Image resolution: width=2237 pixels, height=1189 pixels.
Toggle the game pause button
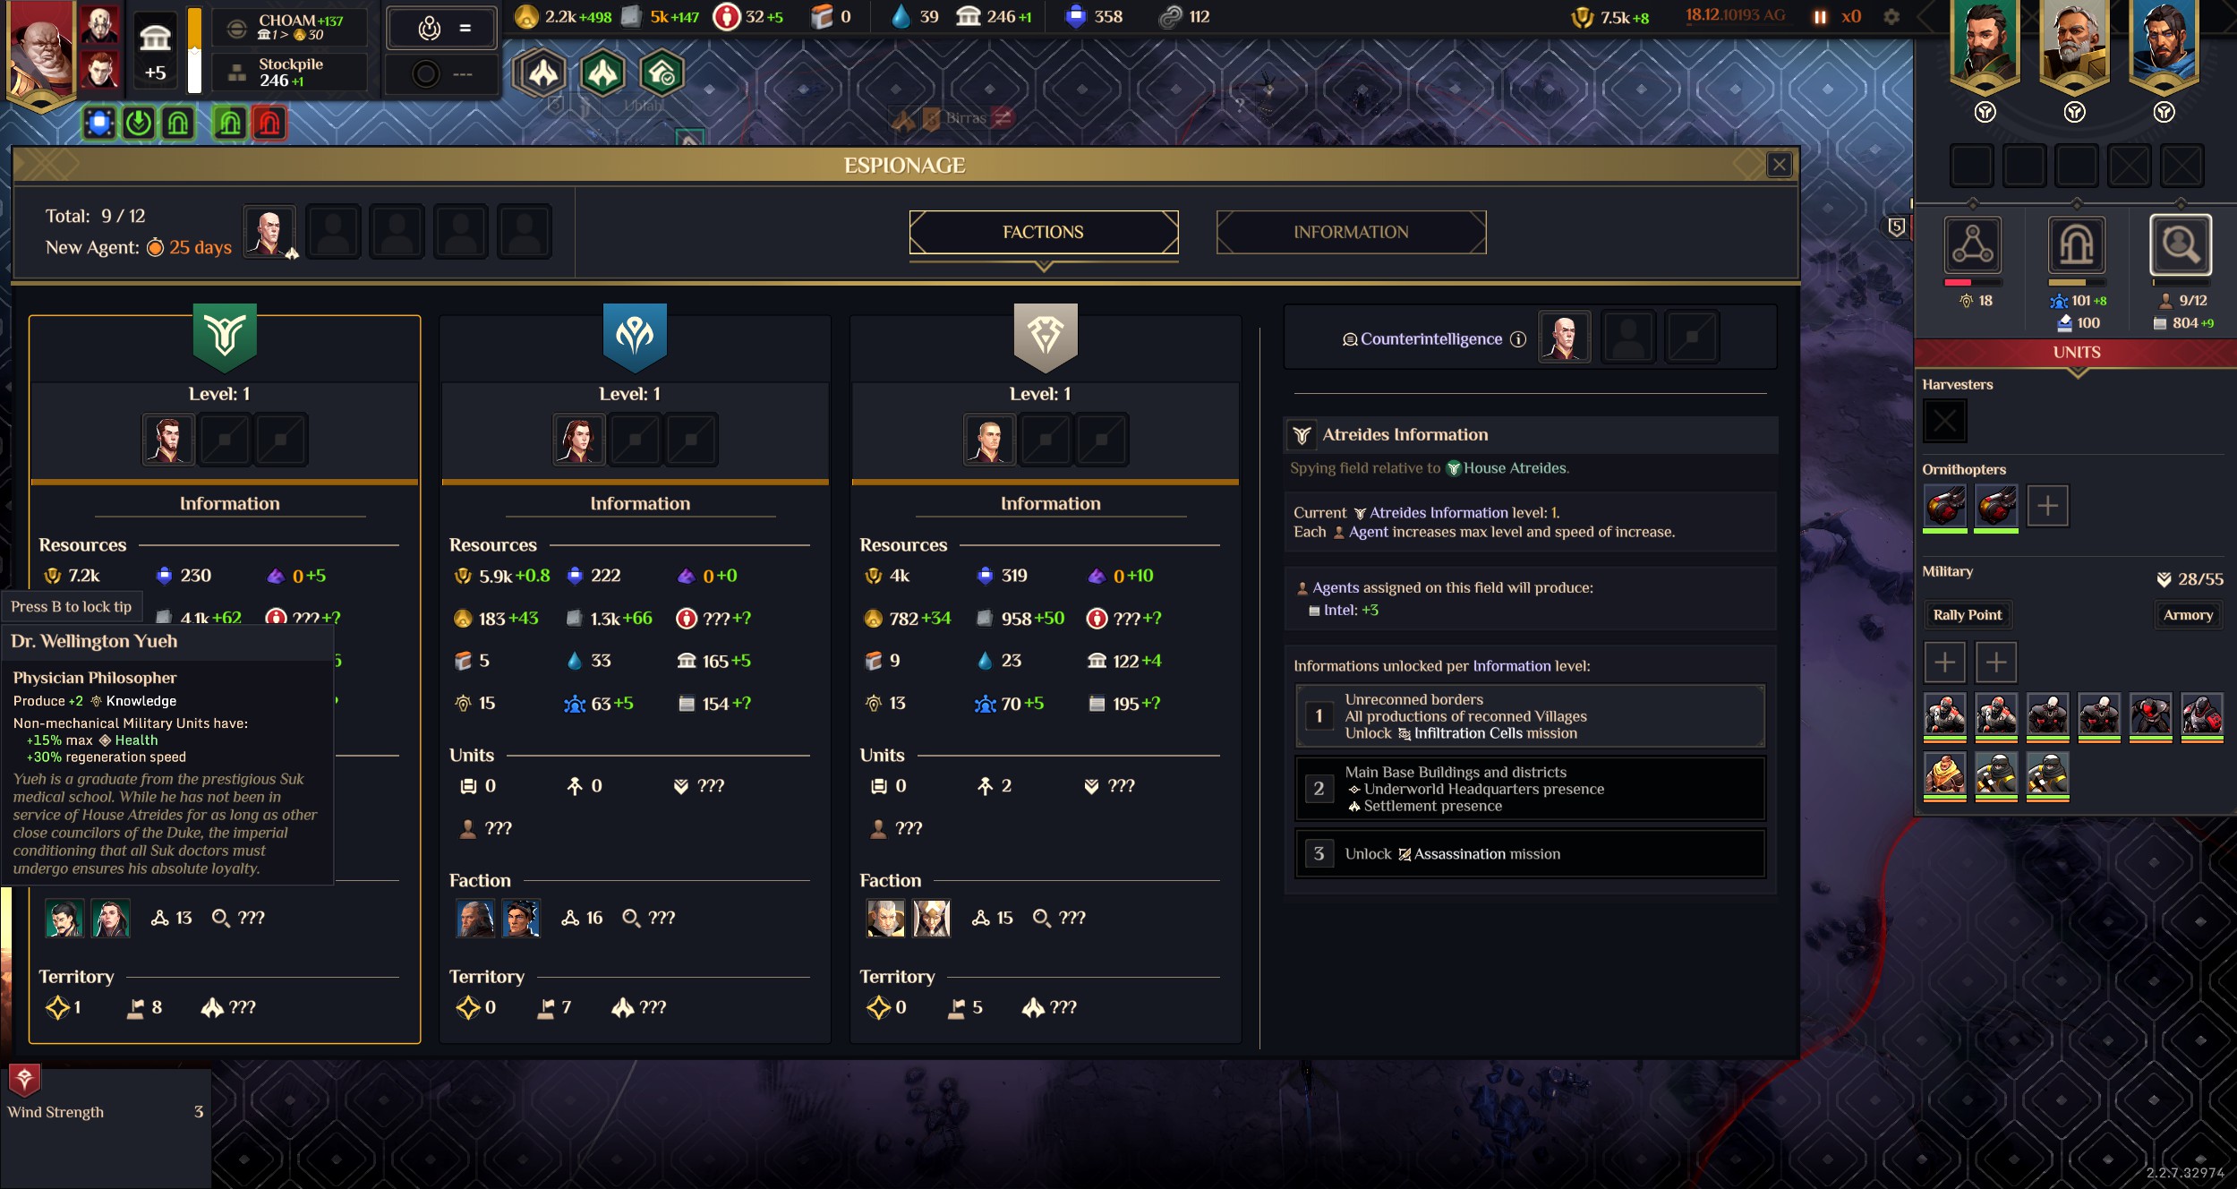tap(1819, 17)
